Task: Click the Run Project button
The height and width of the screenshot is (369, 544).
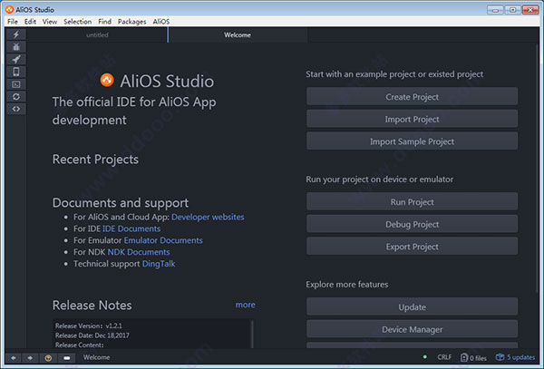Action: pyautogui.click(x=412, y=202)
